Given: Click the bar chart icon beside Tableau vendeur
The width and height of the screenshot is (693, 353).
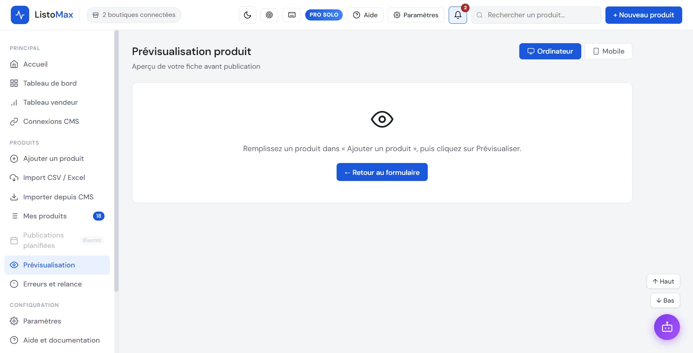Looking at the screenshot, I should click(x=14, y=103).
